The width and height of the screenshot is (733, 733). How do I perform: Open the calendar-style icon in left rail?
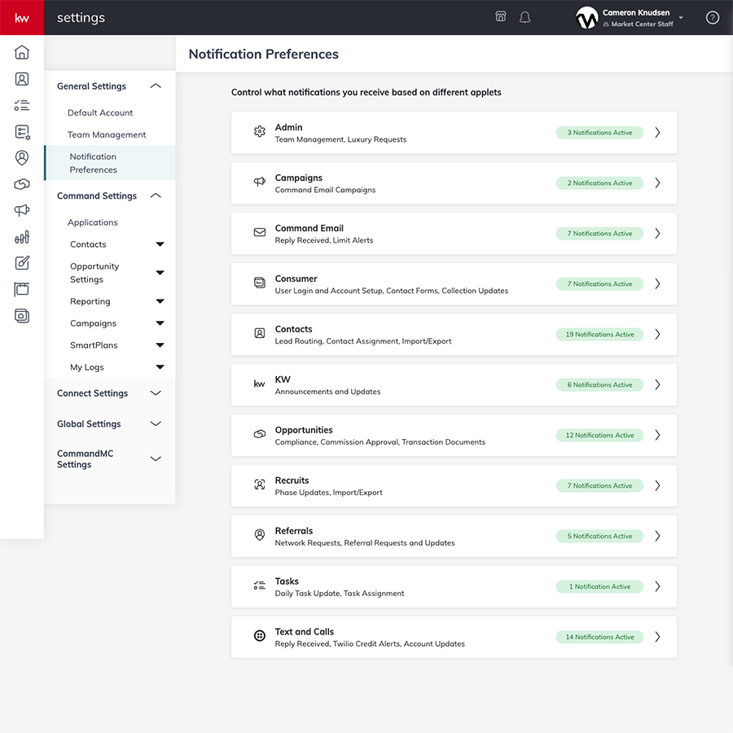tap(21, 289)
